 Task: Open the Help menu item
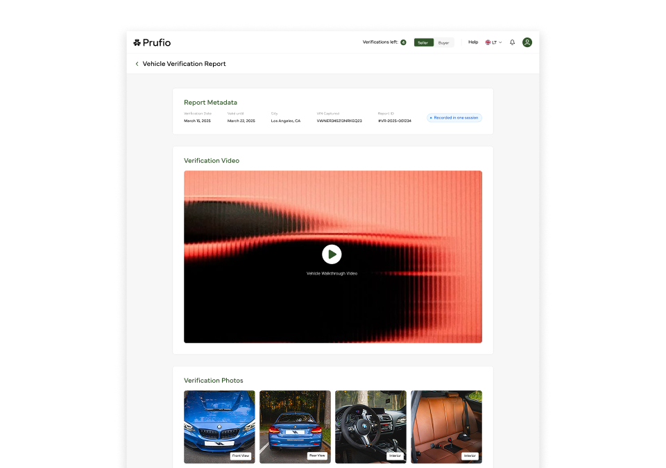(x=473, y=42)
